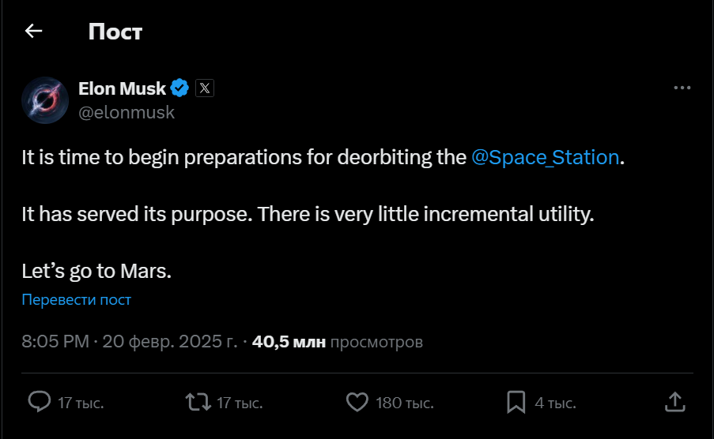Click the X affiliation badge
The height and width of the screenshot is (439, 714).
[x=205, y=88]
